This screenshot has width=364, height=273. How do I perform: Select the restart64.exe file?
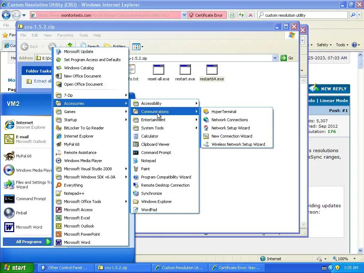(212, 73)
